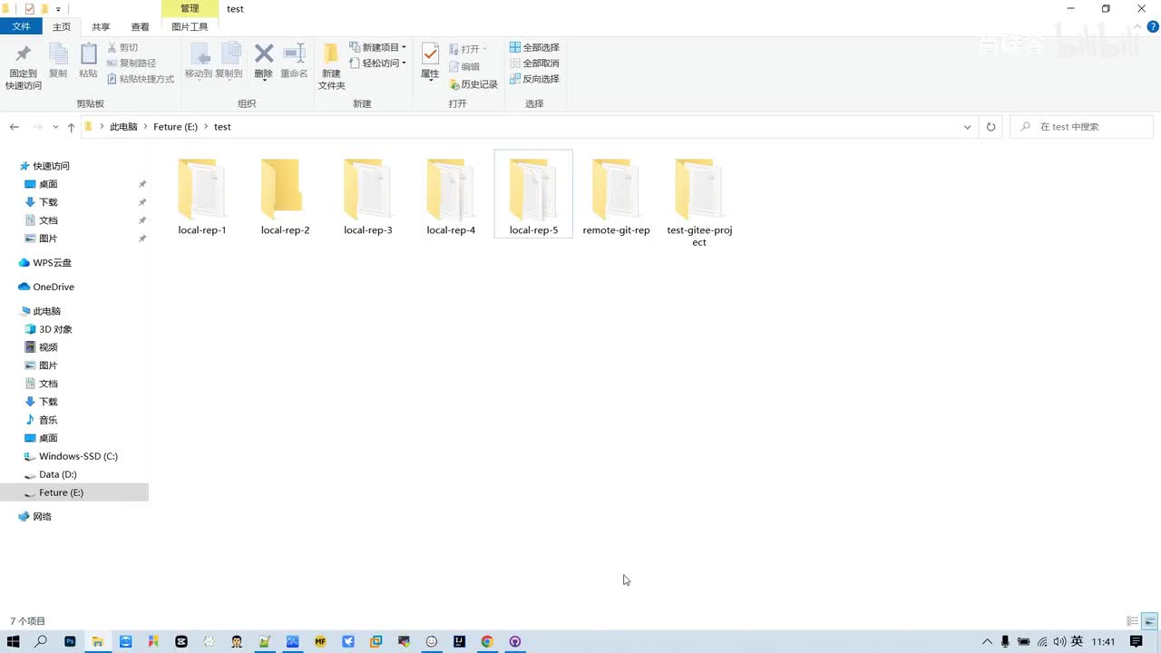
Task: Select the remote-git-rep folder
Action: click(617, 196)
